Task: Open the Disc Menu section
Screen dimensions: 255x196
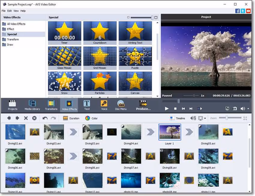Action: [x=121, y=105]
